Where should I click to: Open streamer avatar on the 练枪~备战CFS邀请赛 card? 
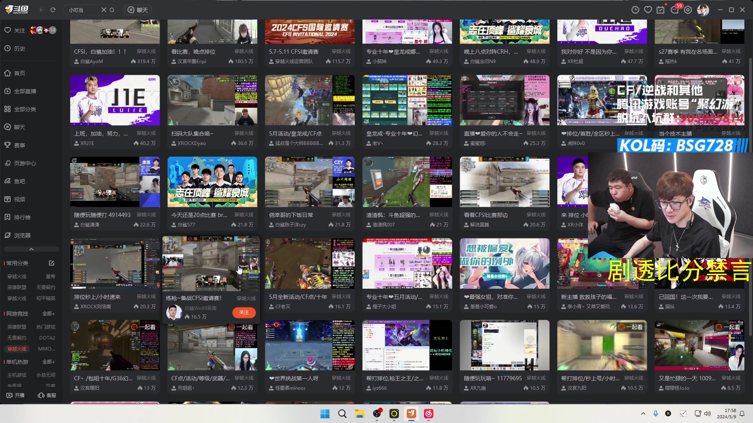tap(173, 313)
